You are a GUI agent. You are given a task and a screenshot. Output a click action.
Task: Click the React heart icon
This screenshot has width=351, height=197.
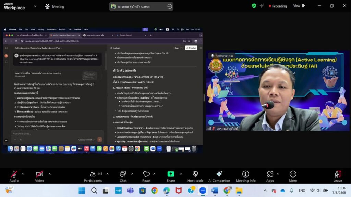(146, 176)
